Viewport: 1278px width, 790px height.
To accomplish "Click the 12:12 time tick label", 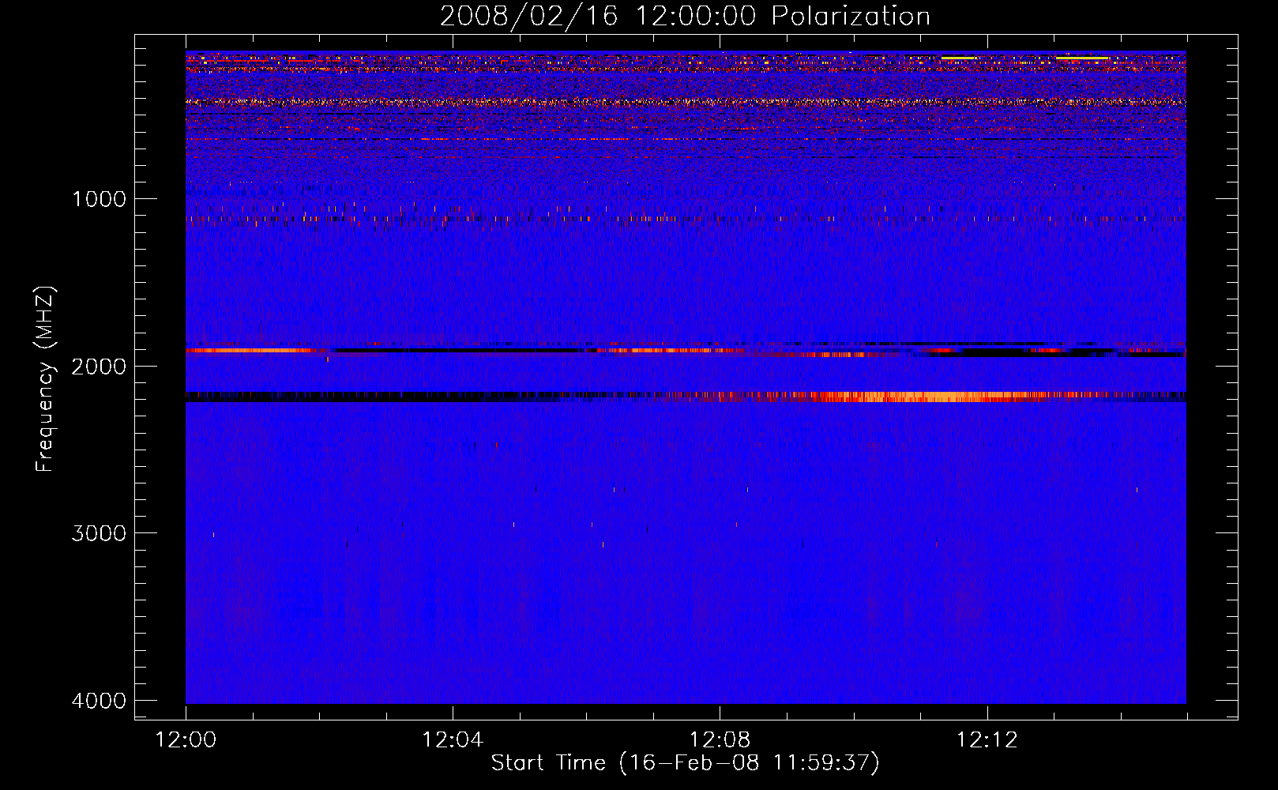I will coord(987,740).
